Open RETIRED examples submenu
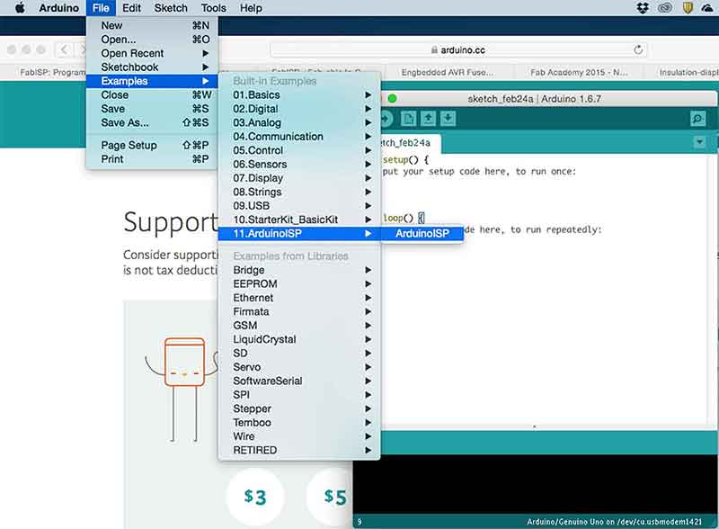 coord(299,450)
